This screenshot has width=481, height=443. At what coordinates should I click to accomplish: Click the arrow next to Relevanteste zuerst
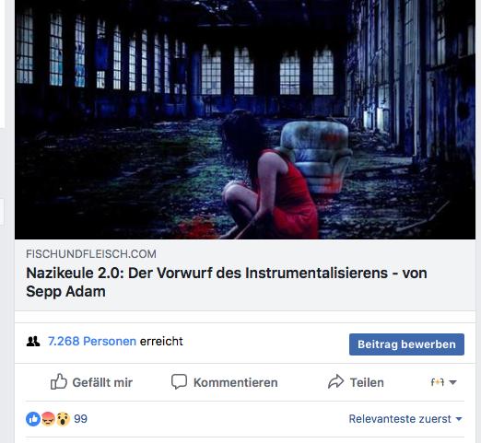click(x=459, y=419)
